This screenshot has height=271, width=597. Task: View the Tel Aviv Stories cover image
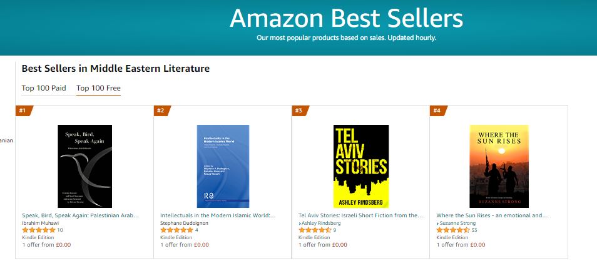(360, 166)
